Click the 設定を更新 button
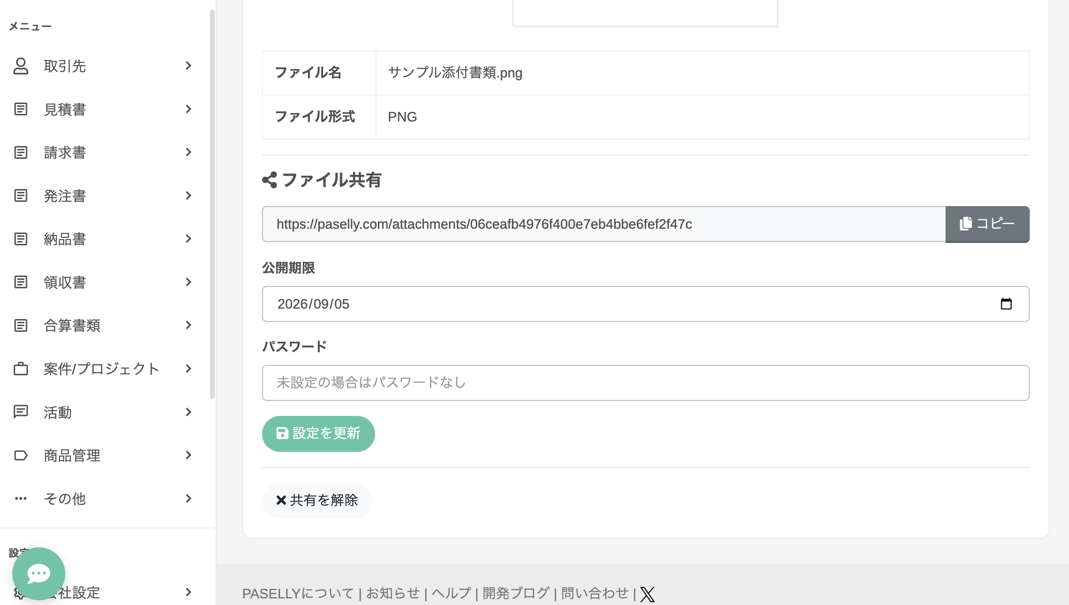1069x605 pixels. click(x=318, y=433)
